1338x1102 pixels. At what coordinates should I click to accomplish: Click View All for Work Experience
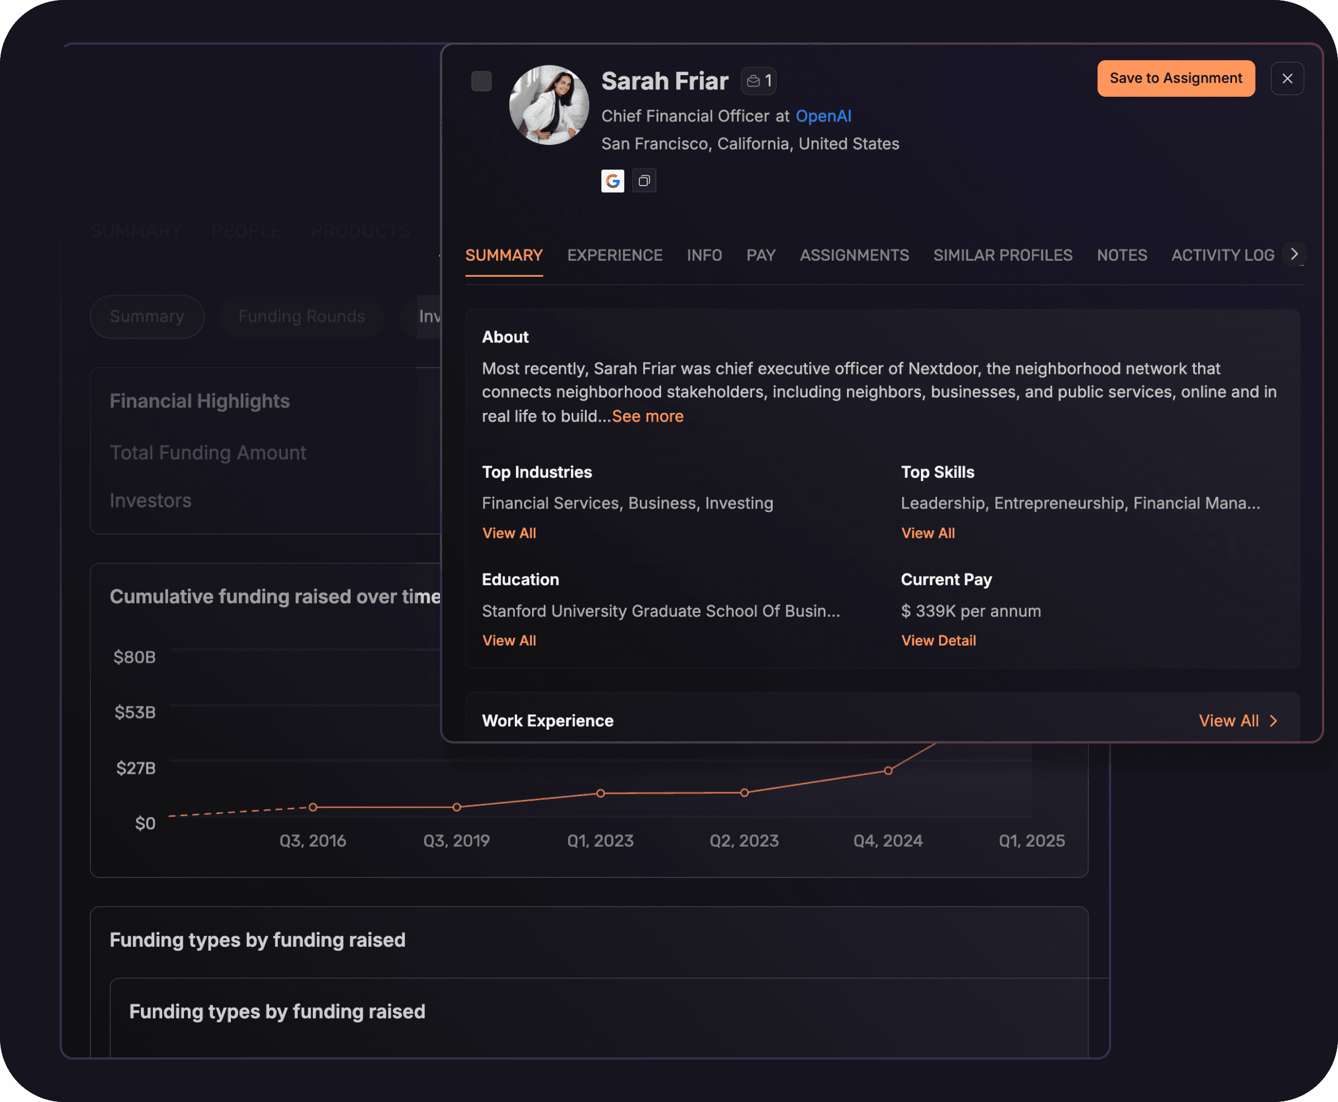[x=1228, y=721]
